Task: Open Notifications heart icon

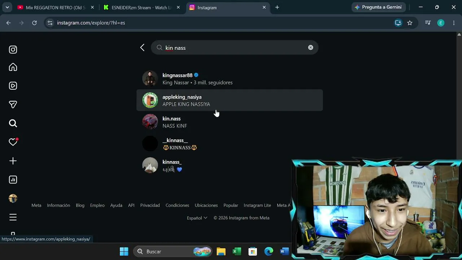Action: pyautogui.click(x=13, y=142)
